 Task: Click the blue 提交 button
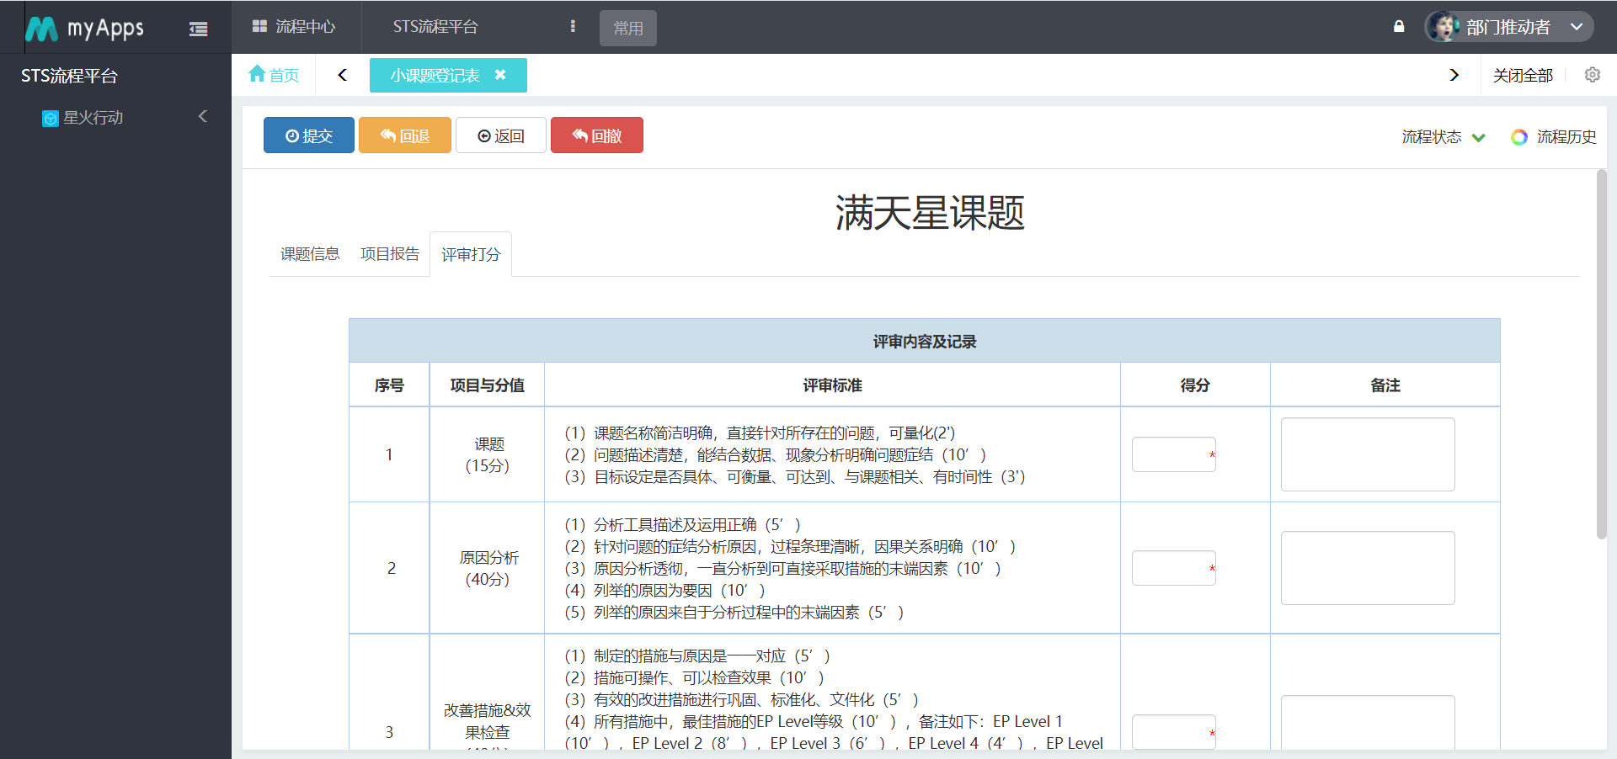coord(308,135)
